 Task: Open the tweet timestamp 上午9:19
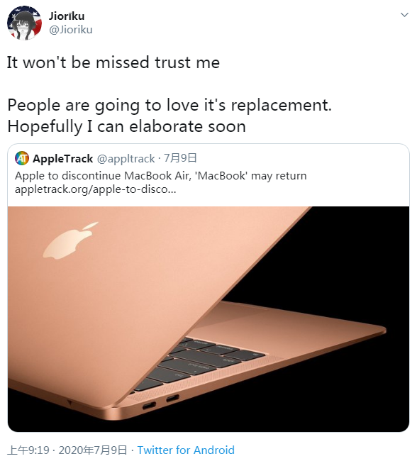[x=28, y=450]
